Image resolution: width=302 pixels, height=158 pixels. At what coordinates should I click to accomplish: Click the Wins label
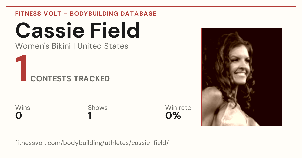click(23, 108)
